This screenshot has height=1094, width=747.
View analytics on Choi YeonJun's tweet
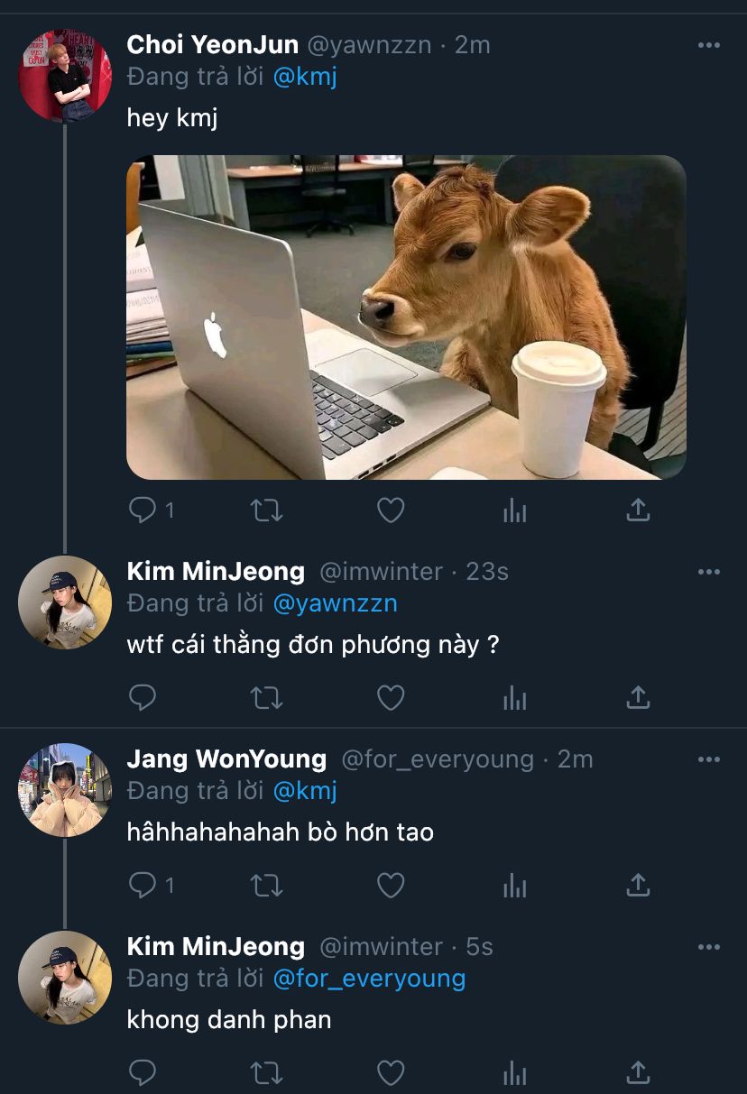[x=514, y=511]
